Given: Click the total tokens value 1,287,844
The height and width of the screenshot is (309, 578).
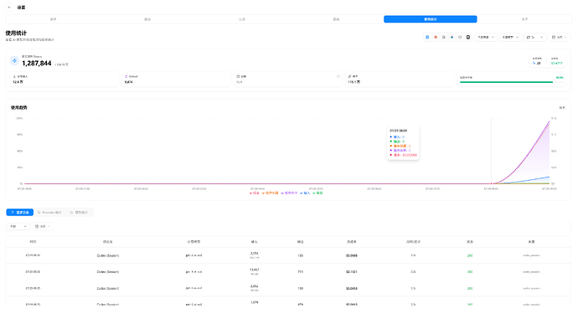Looking at the screenshot, I should click(37, 64).
